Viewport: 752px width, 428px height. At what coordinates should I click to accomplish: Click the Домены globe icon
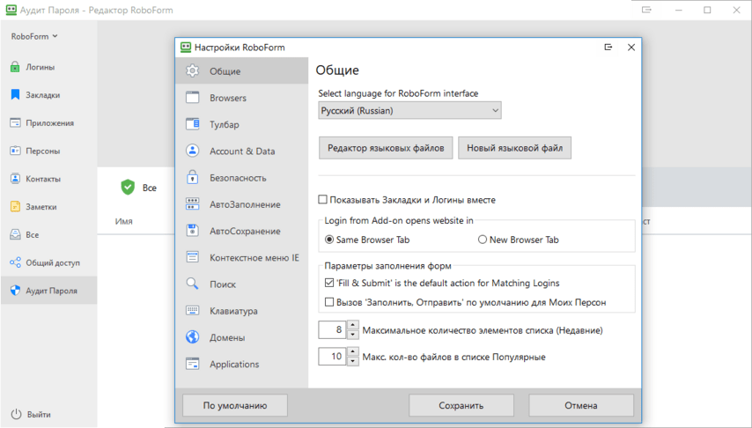point(192,336)
